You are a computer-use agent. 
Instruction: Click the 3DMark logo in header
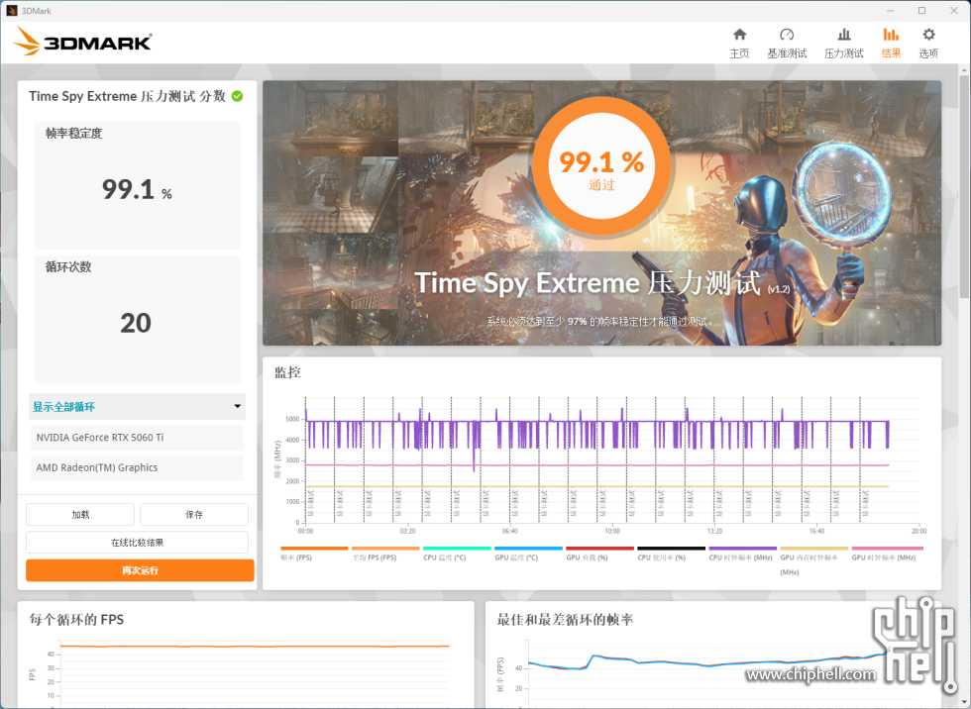point(84,42)
